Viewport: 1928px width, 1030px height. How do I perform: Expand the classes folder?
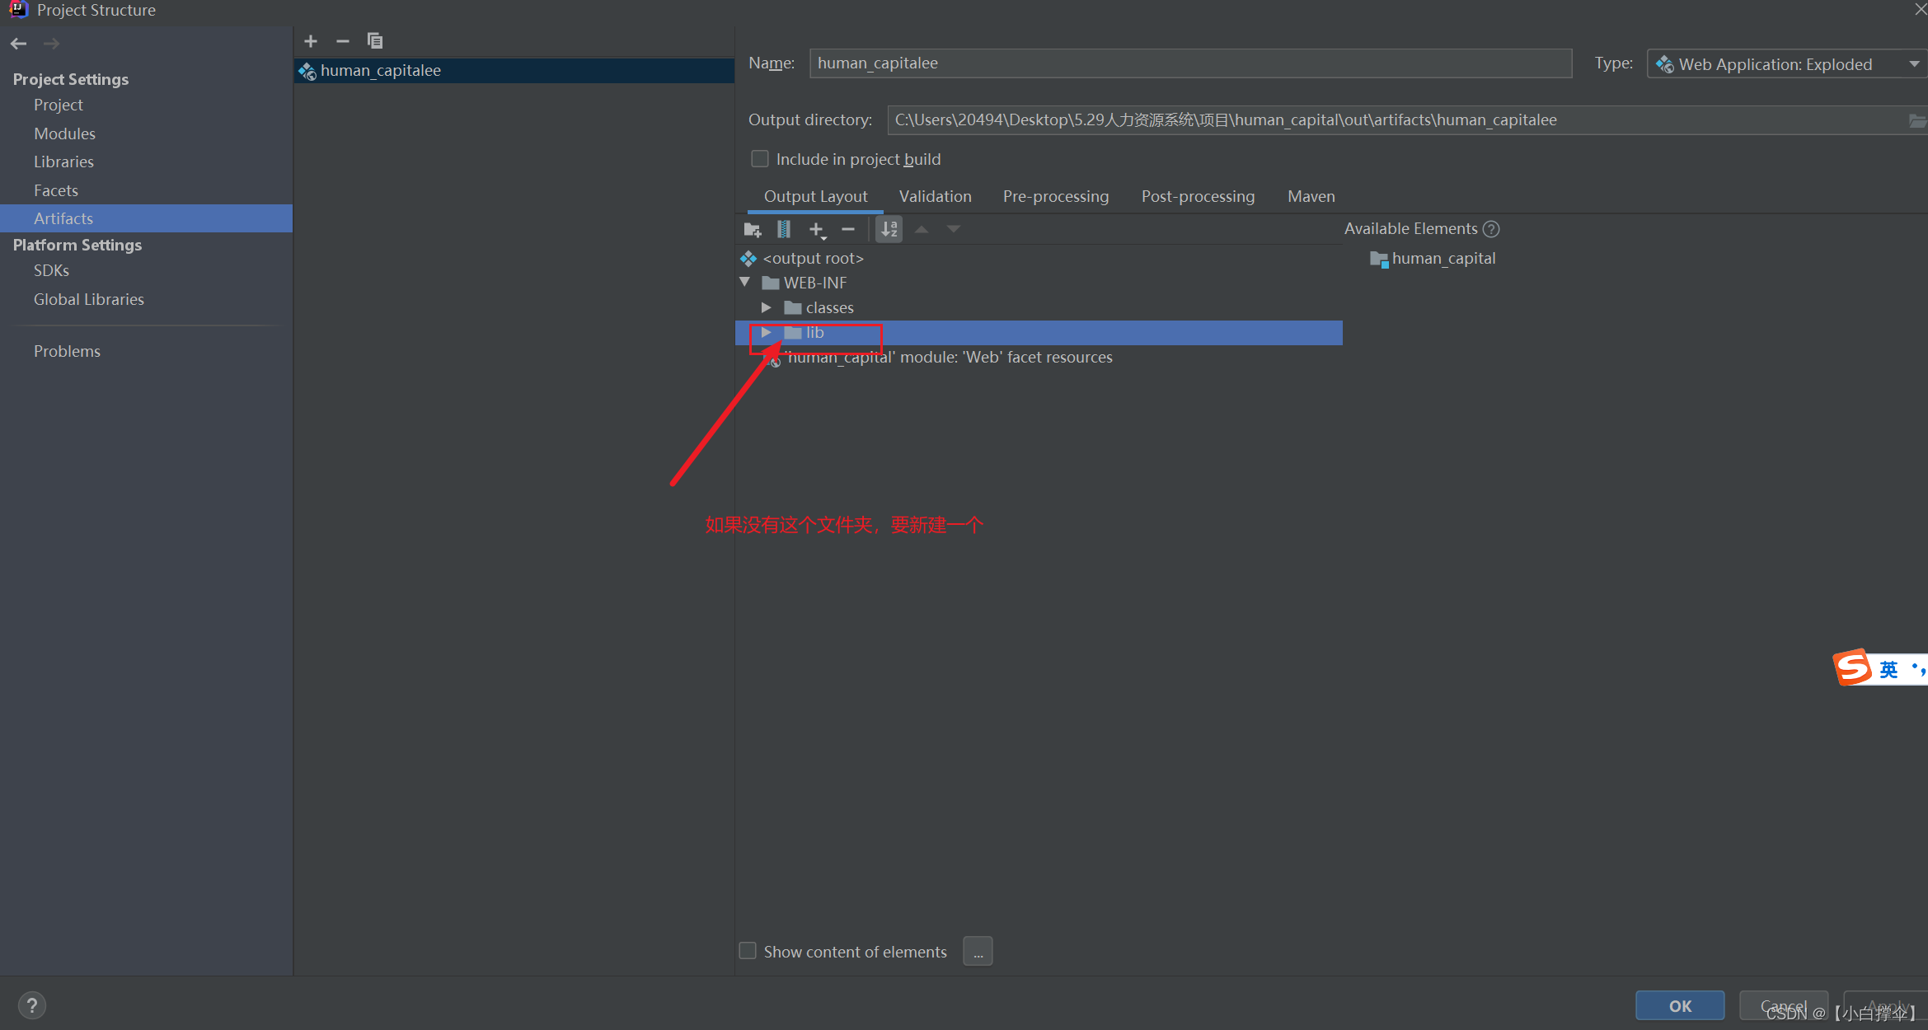(767, 307)
